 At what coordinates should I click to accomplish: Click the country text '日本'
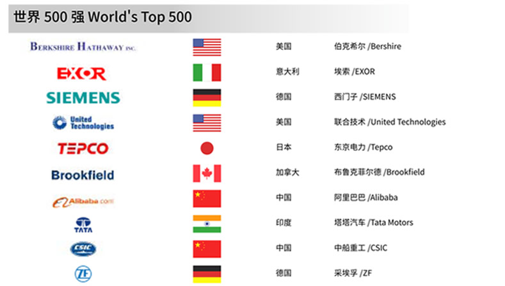[x=284, y=147]
